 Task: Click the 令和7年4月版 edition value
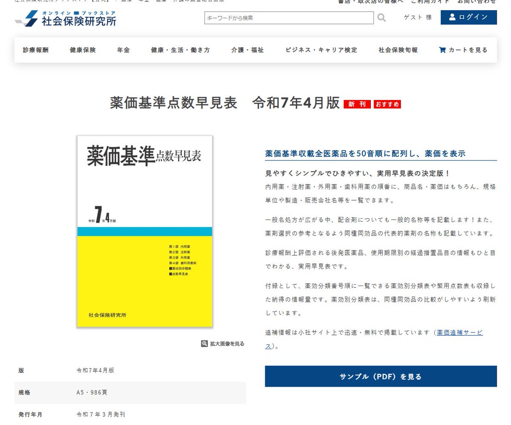click(x=95, y=370)
